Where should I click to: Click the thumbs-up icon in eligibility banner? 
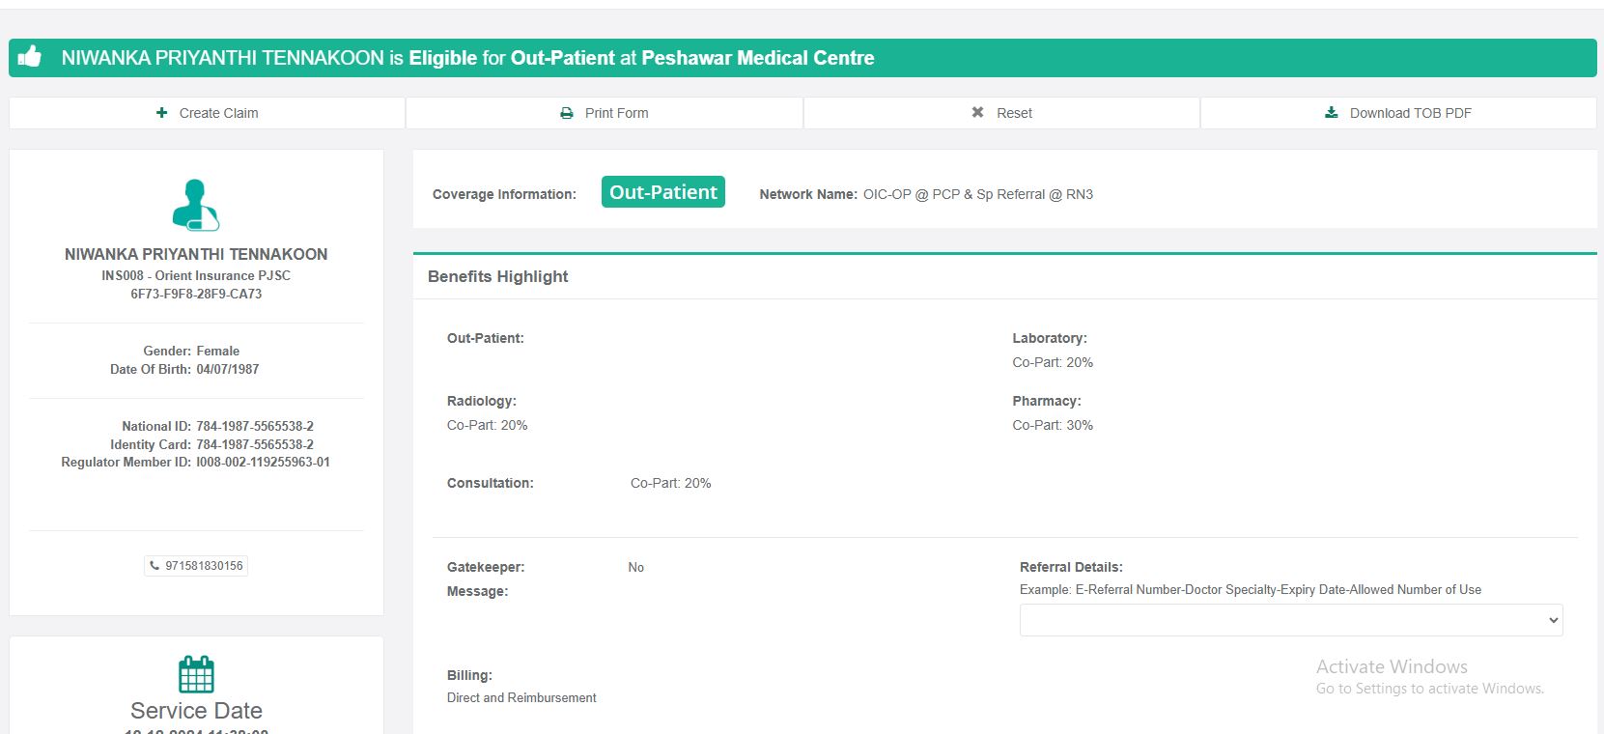[30, 57]
